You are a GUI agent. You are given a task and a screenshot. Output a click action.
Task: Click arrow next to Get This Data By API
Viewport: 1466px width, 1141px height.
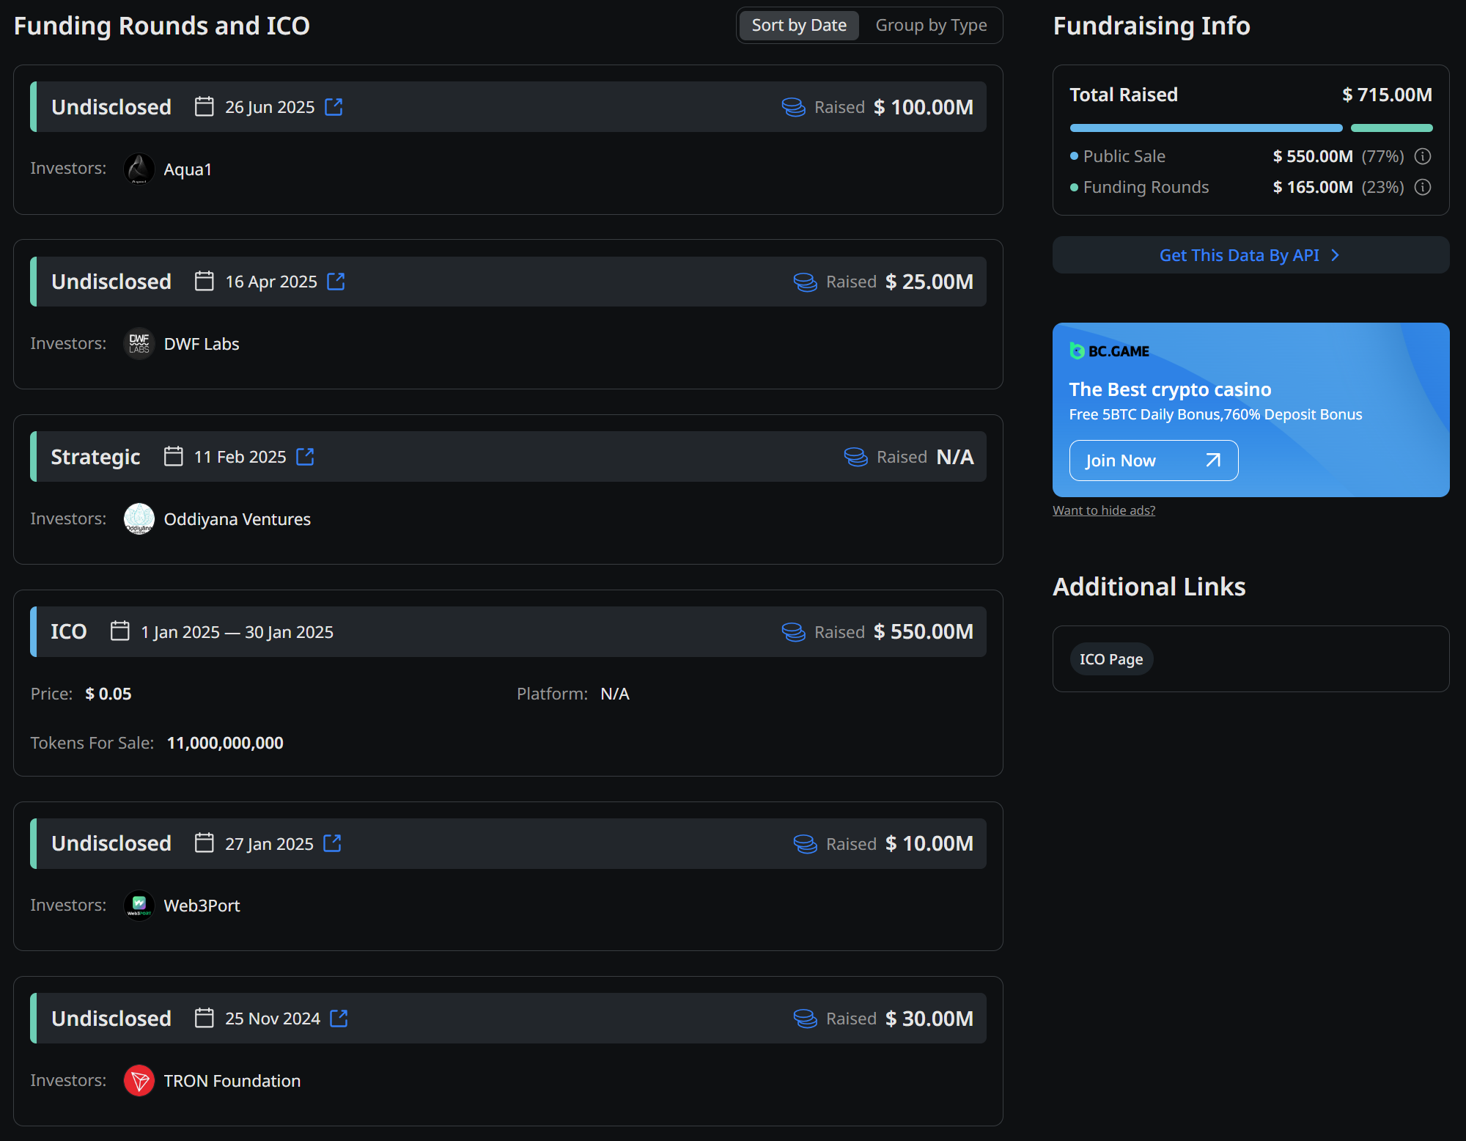click(x=1335, y=255)
